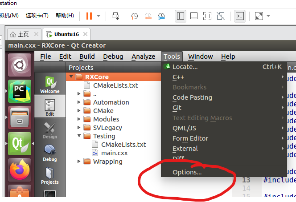This screenshot has width=296, height=202.
Task: Open the console view terminal icon
Action: (240, 16)
